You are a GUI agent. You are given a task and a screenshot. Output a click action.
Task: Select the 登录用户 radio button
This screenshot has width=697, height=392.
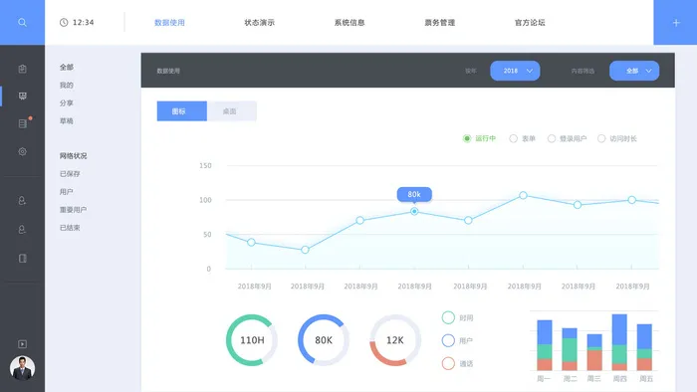coord(552,138)
